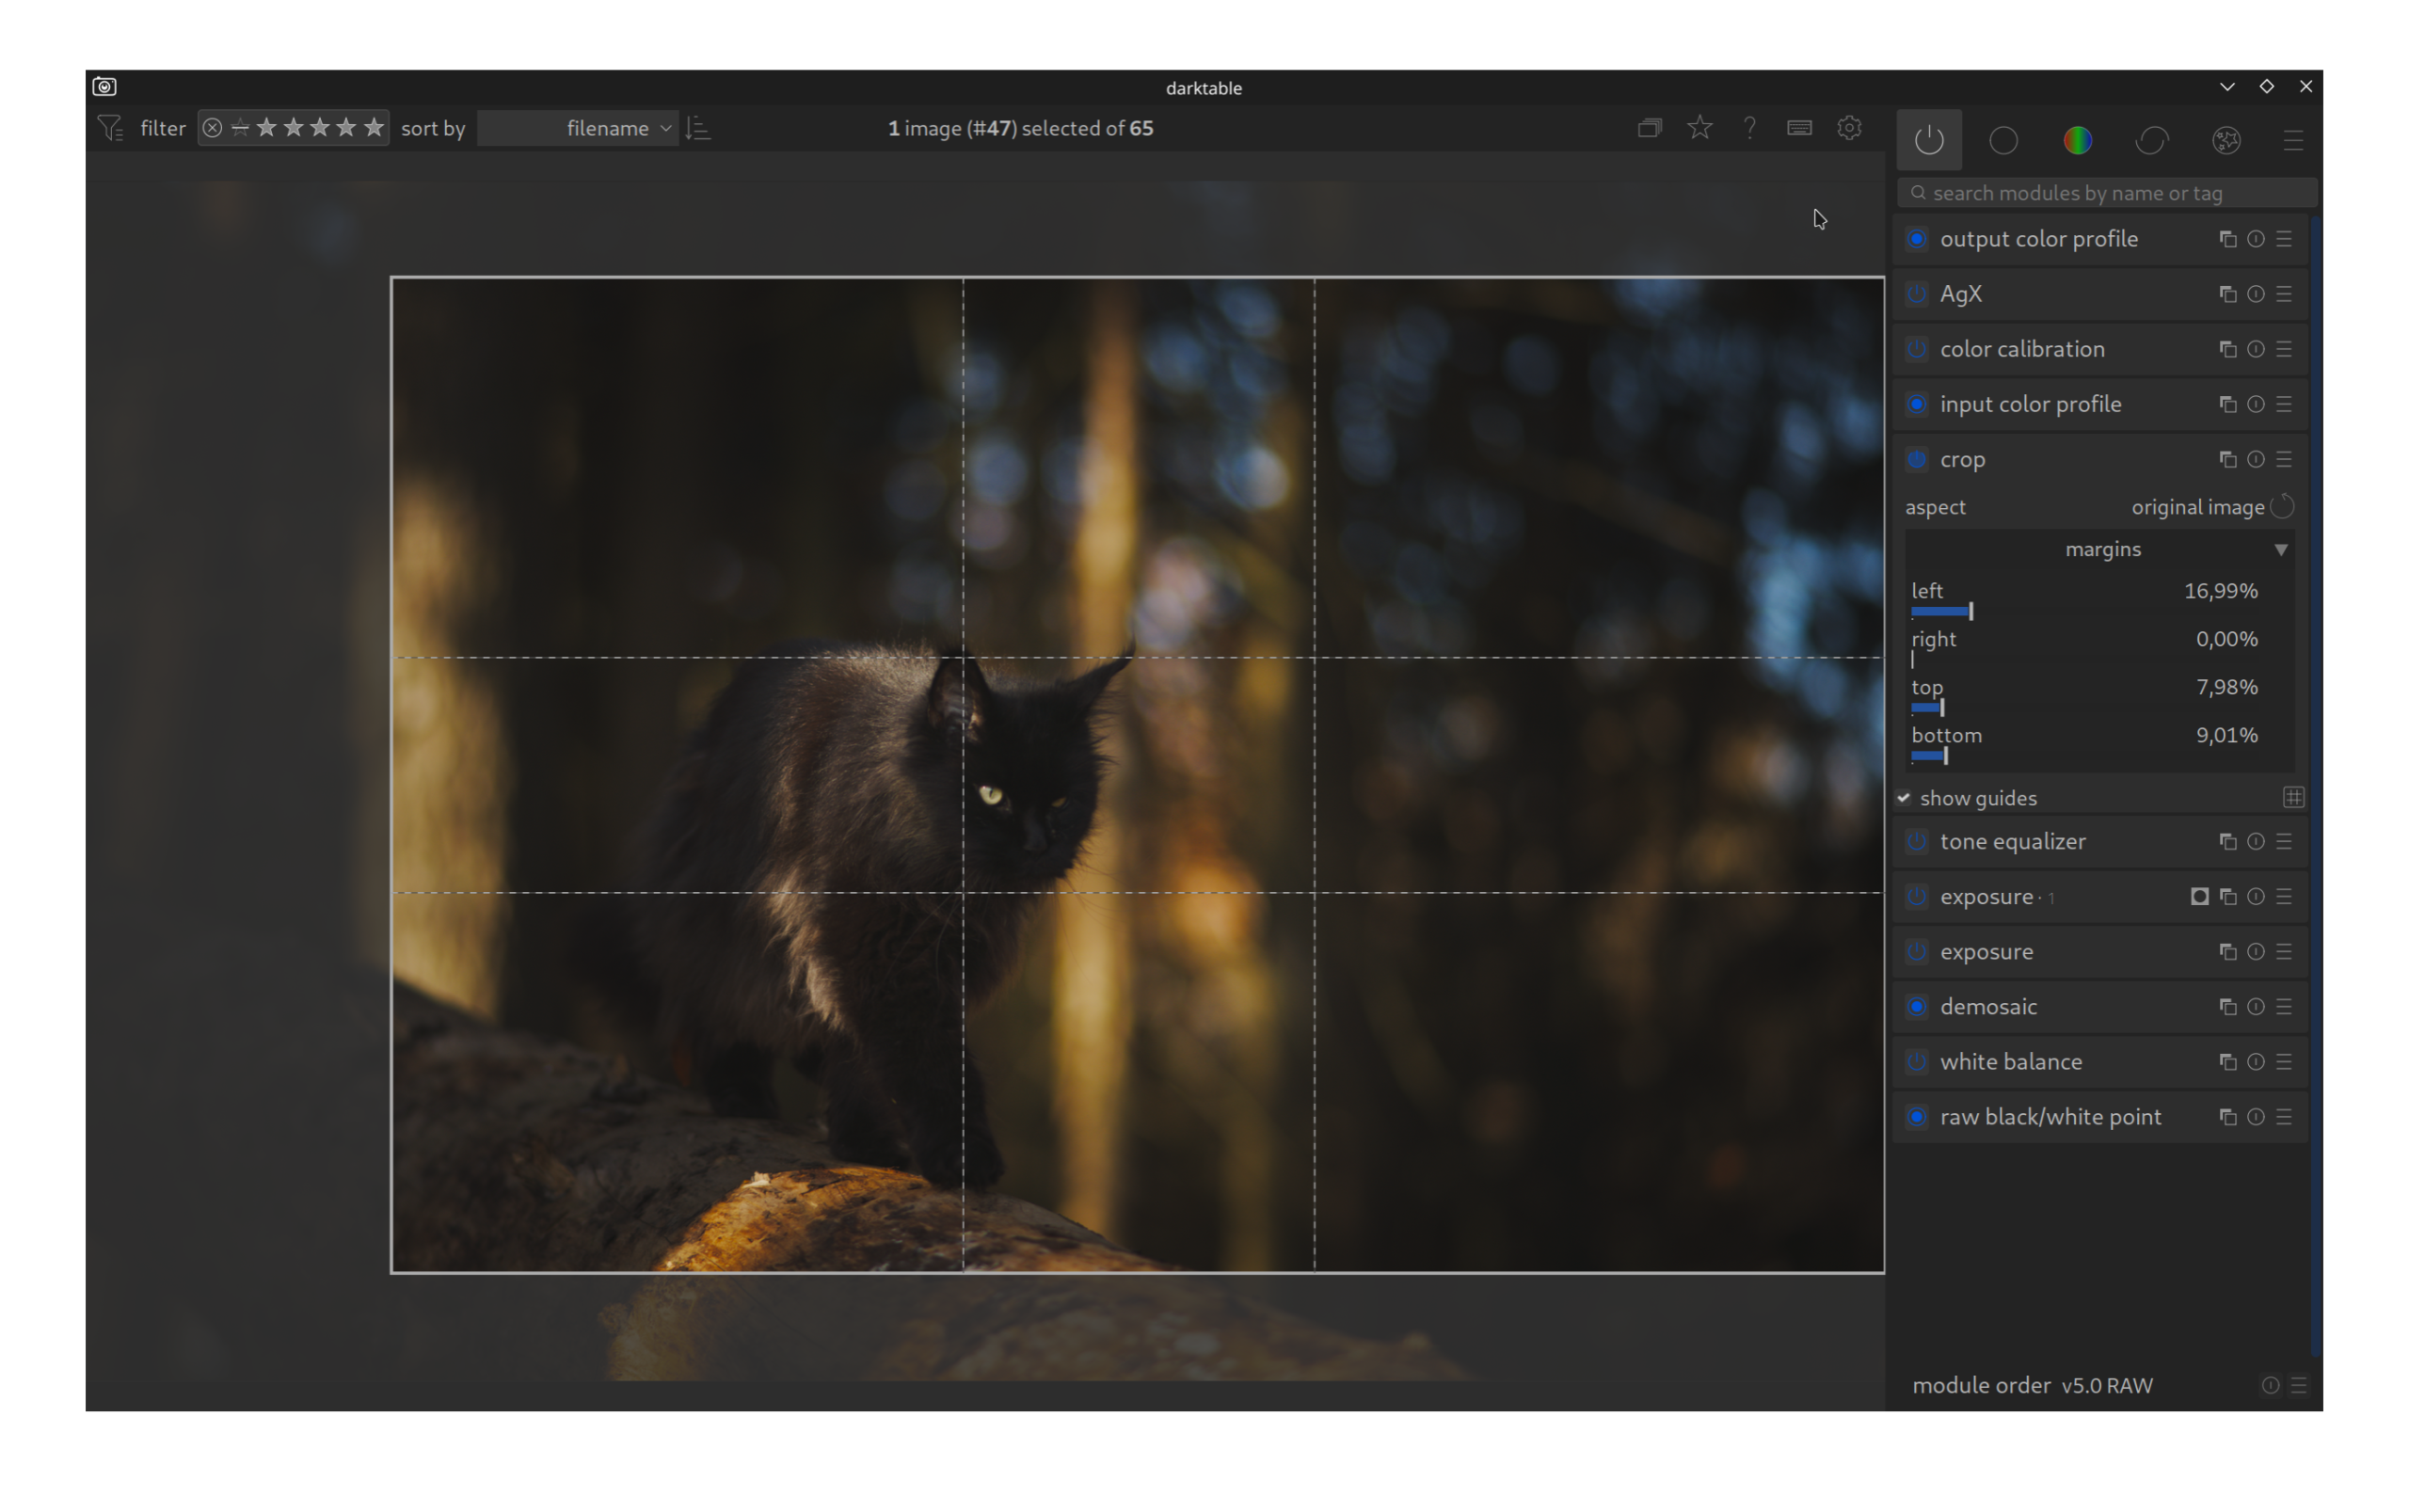Viewport: 2409px width, 1512px height.
Task: Open the keyboard shortcuts icon in top bar
Action: coord(1799,128)
